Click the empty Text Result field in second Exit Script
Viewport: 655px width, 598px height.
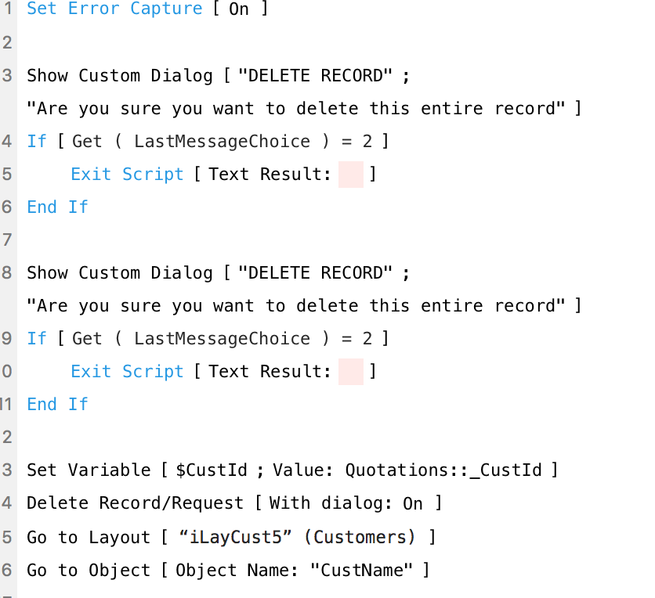350,372
